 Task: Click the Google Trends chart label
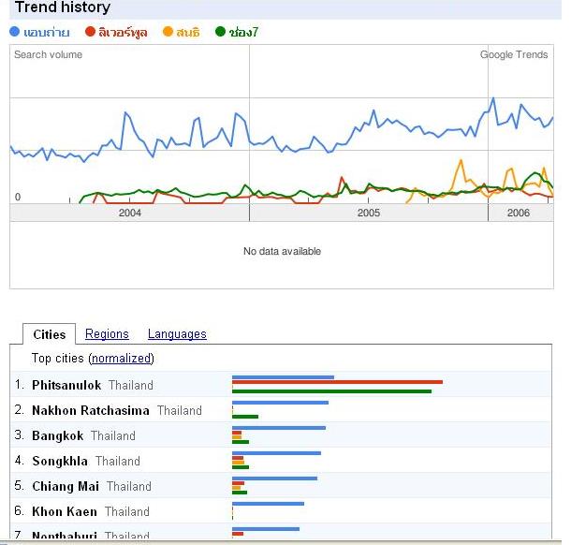[x=514, y=54]
